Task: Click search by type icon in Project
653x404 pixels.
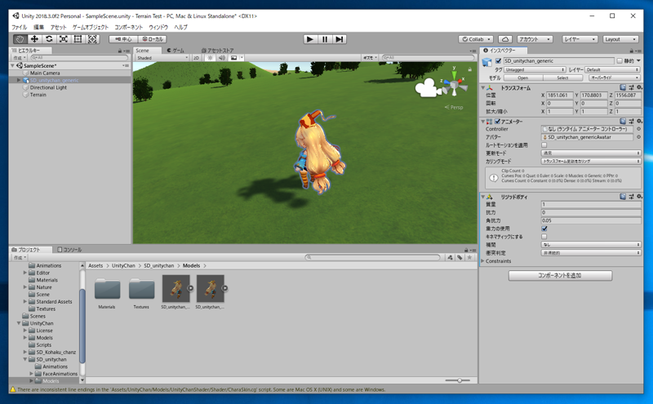Action: tap(451, 257)
